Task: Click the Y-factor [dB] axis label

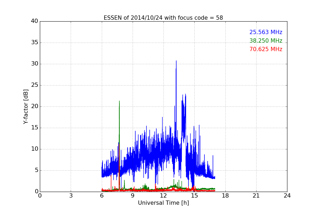Action: click(26, 106)
